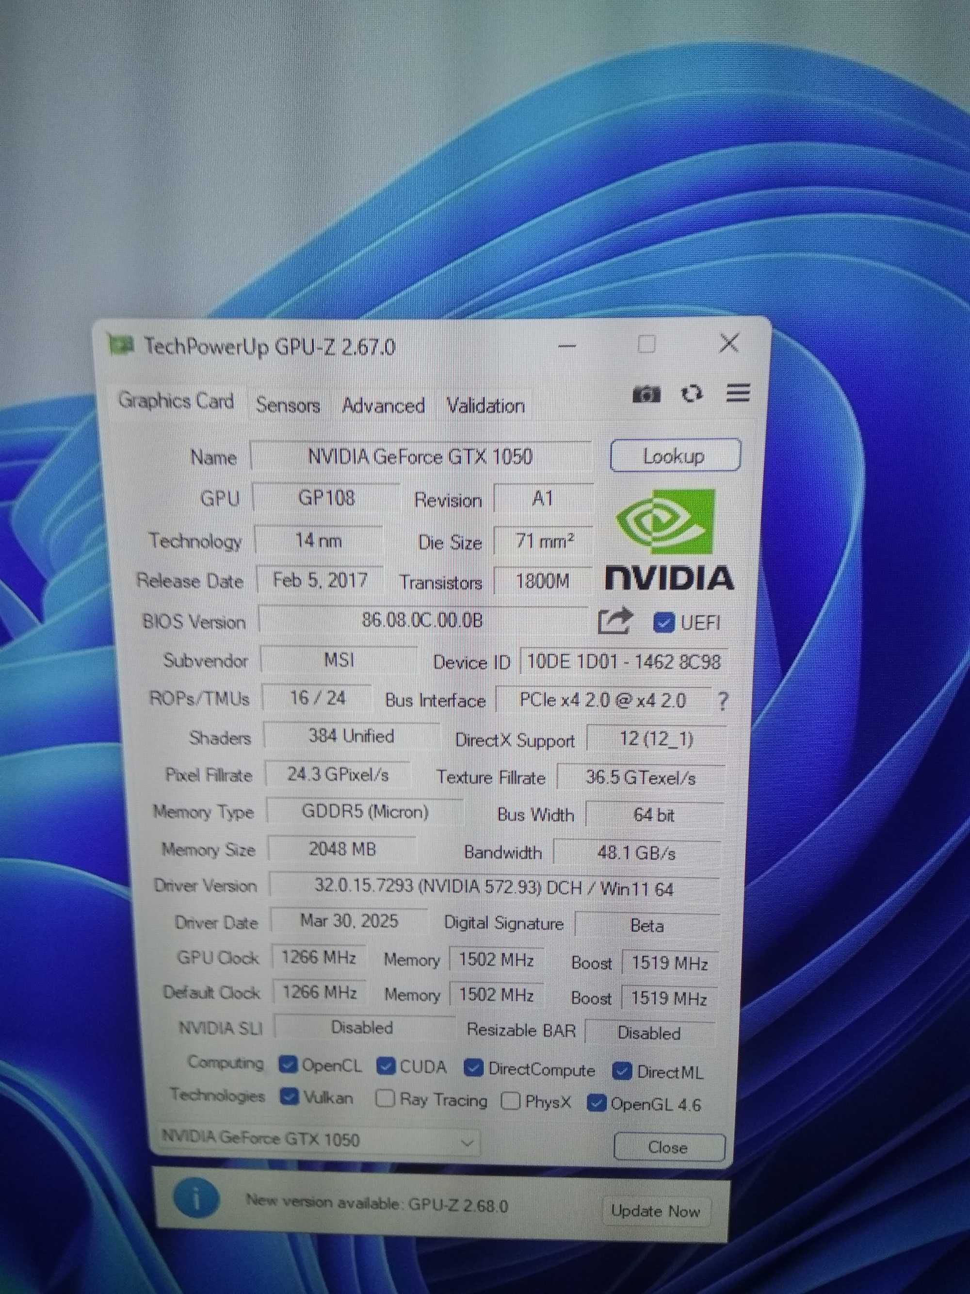Click the Device ID value 10DE 1D01
Image resolution: width=970 pixels, height=1294 pixels.
pyautogui.click(x=624, y=662)
